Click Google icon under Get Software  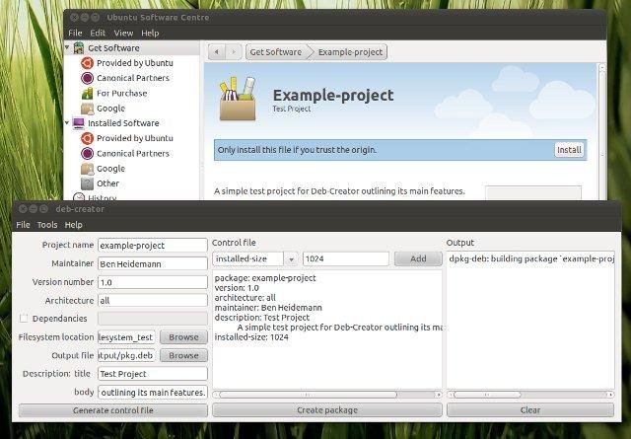pos(87,109)
